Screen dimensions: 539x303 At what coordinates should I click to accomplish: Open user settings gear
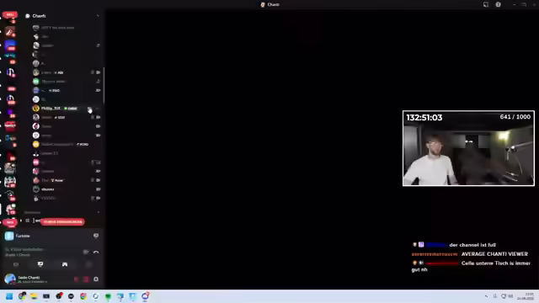click(x=96, y=279)
